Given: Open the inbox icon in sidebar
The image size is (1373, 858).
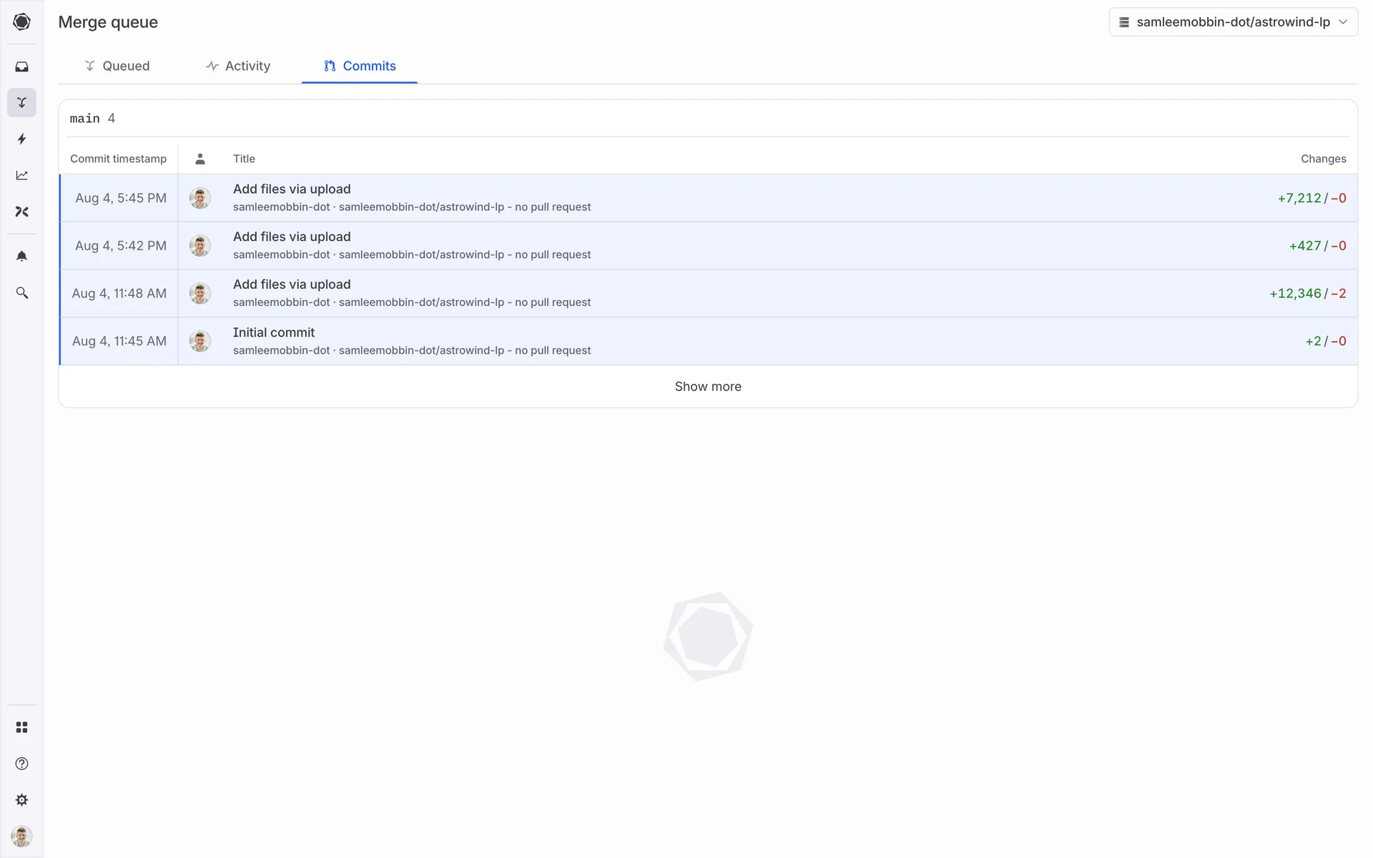Looking at the screenshot, I should [x=21, y=66].
